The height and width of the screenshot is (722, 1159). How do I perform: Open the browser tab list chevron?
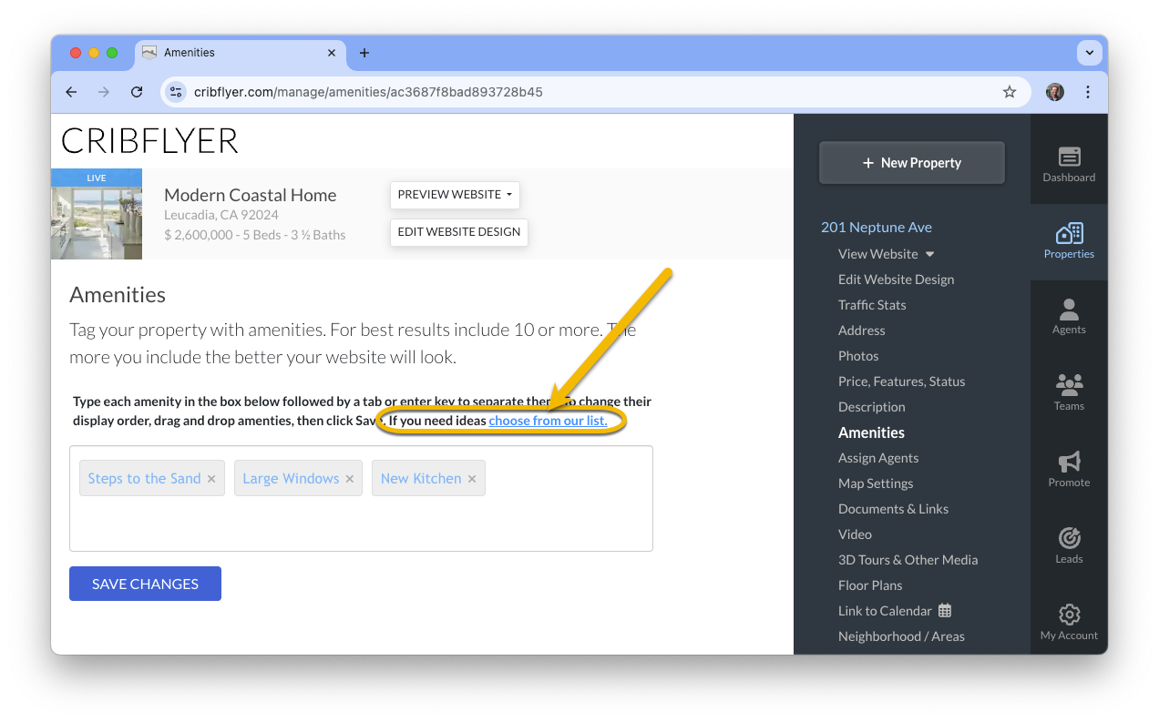[x=1089, y=53]
